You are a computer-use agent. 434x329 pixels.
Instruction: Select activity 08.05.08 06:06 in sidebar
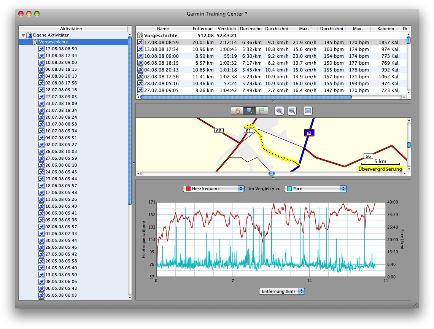61,282
